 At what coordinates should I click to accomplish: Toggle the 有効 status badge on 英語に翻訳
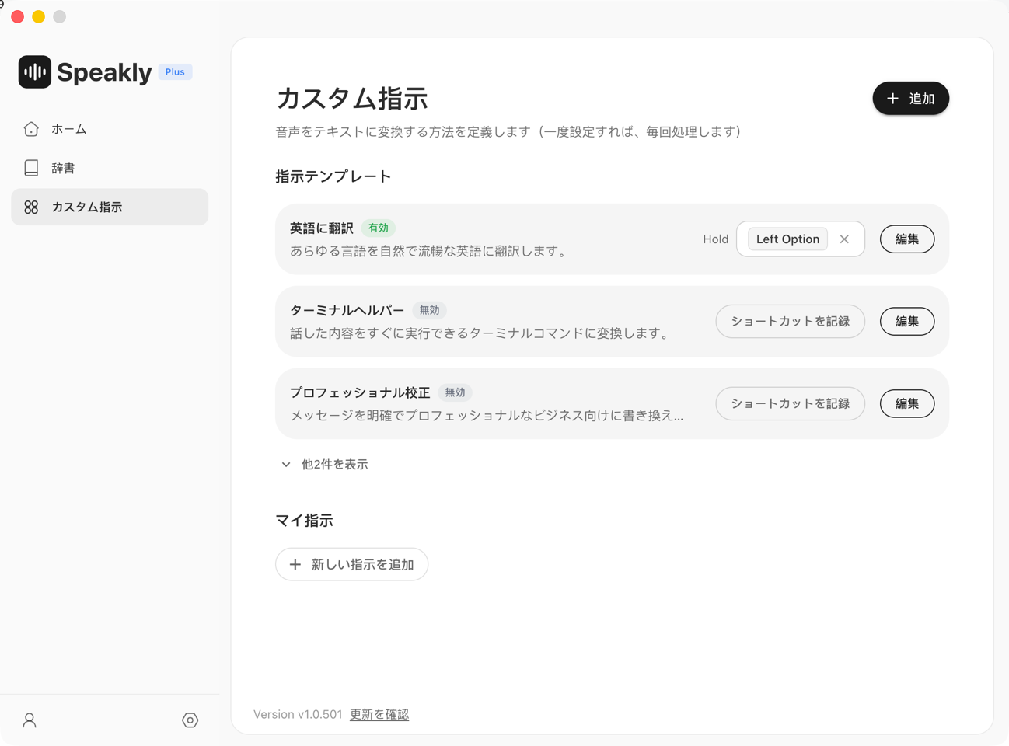[379, 228]
